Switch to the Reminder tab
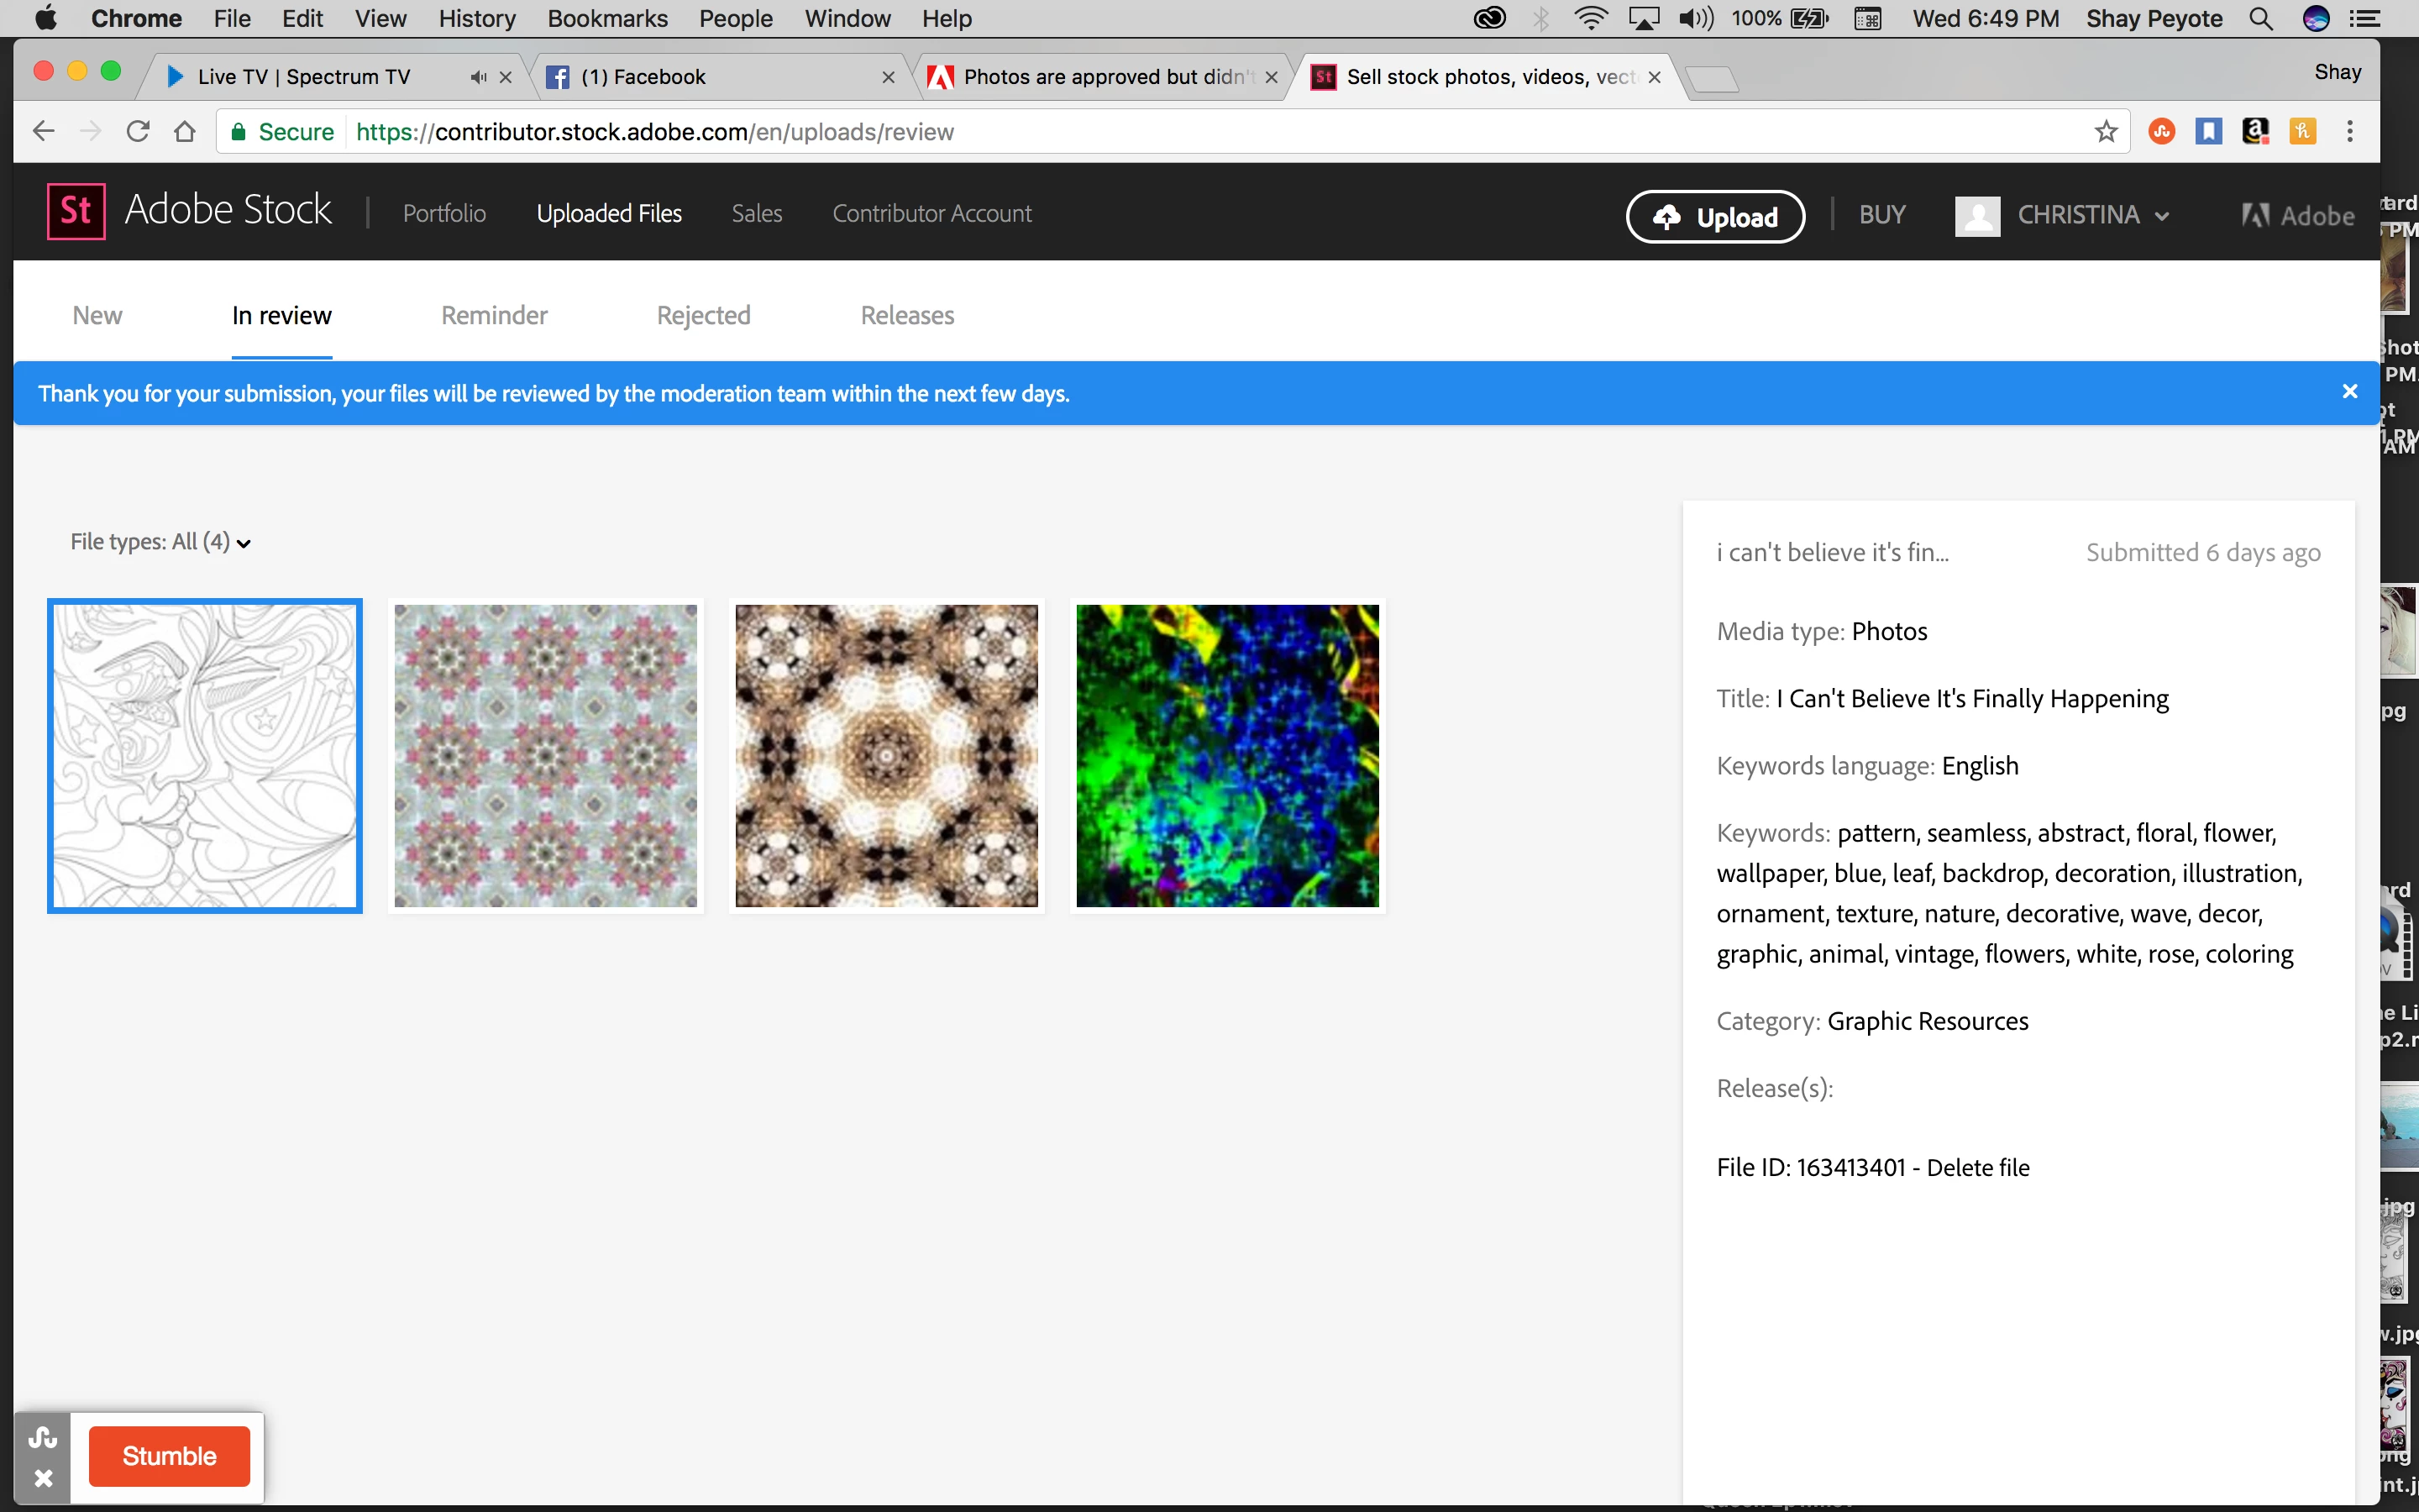 click(494, 315)
